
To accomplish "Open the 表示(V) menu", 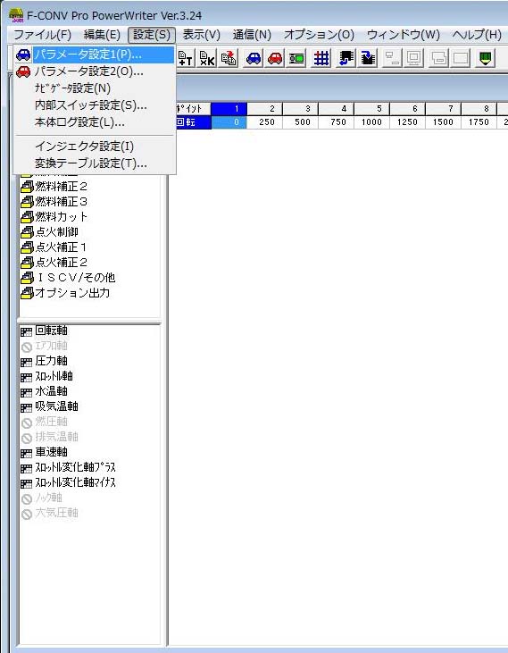I will point(202,35).
